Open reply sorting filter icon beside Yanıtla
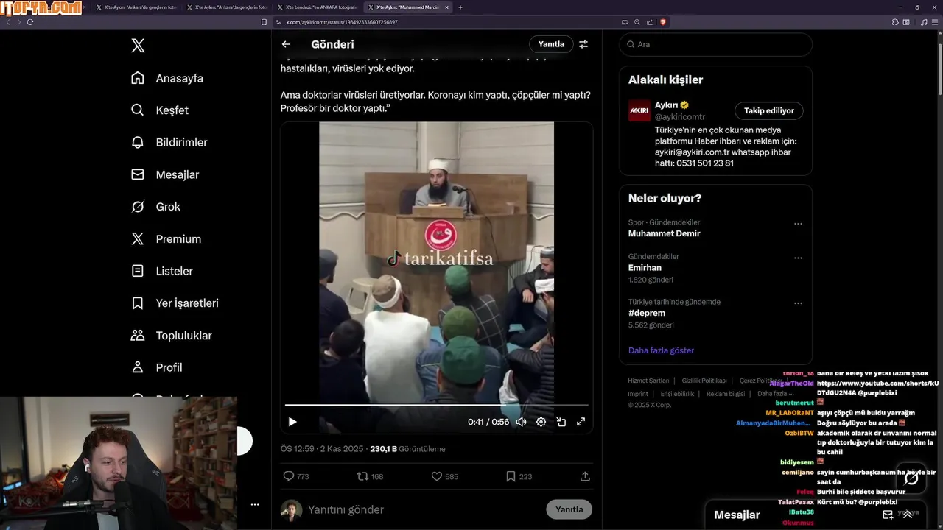The width and height of the screenshot is (943, 530). [x=583, y=44]
